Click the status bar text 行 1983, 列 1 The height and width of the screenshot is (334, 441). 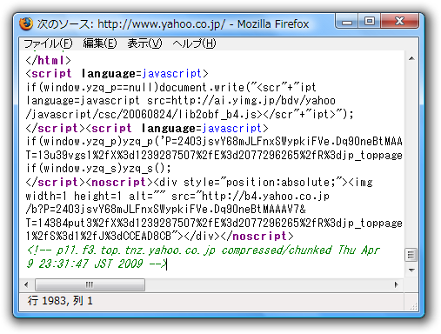[60, 301]
